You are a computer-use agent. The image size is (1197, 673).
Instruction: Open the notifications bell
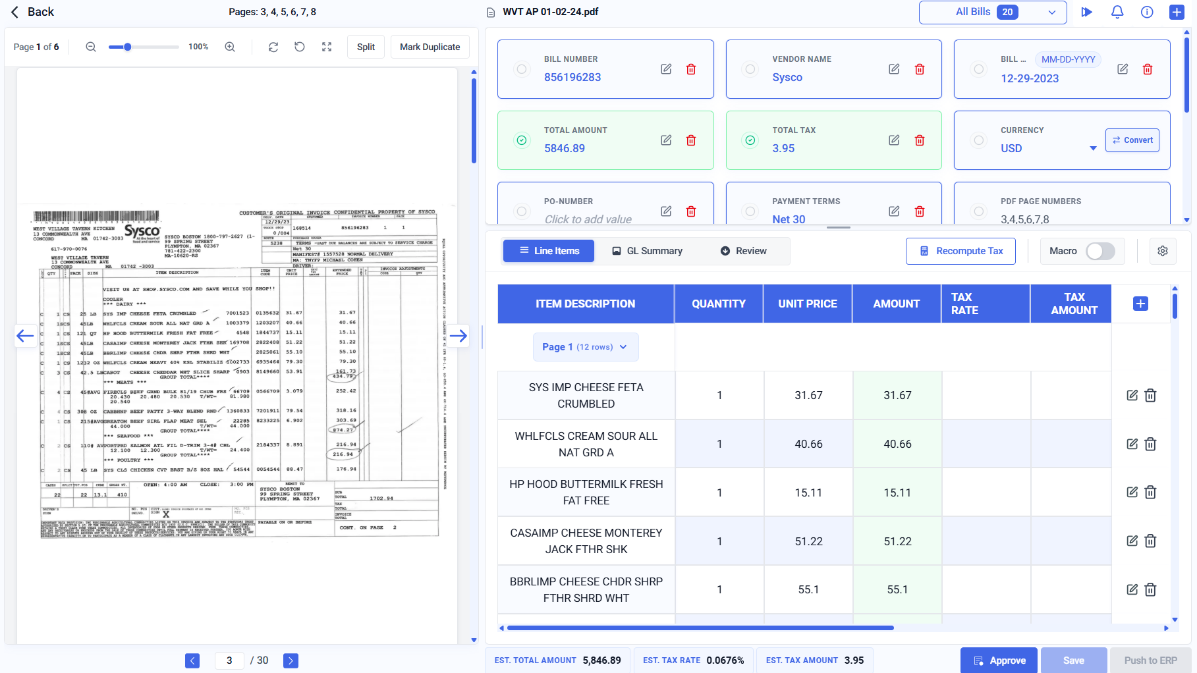1117,12
